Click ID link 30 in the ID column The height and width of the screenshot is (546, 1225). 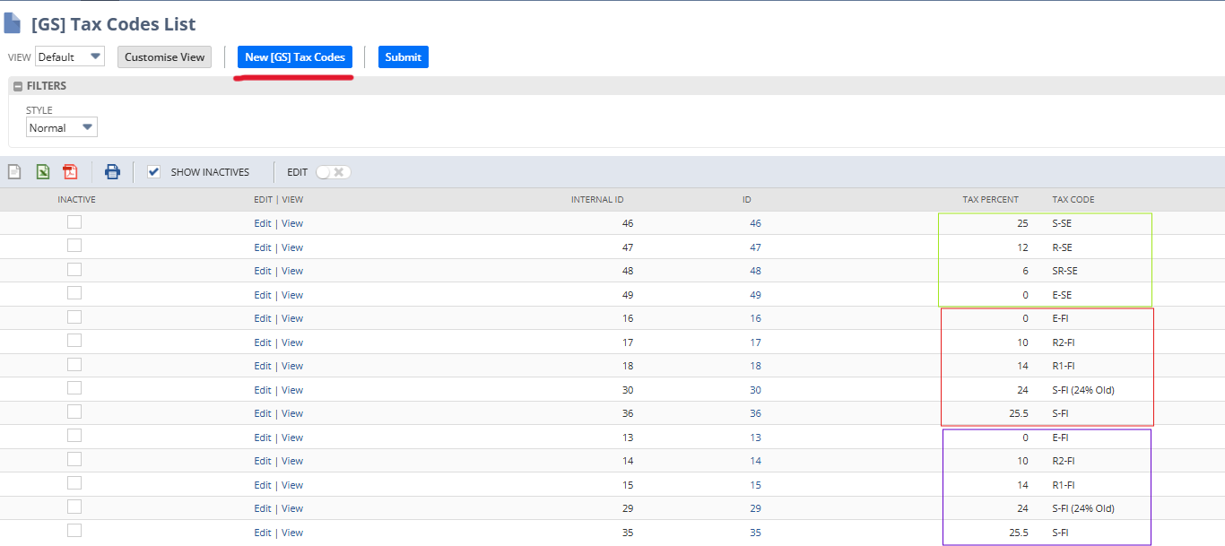(755, 390)
